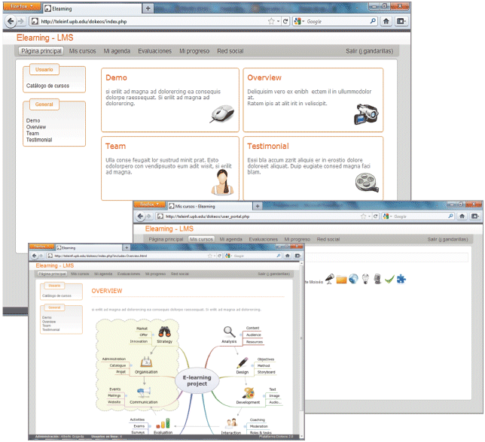Click the film reel icon in Testimonial card
485x442 pixels.
pos(367,182)
